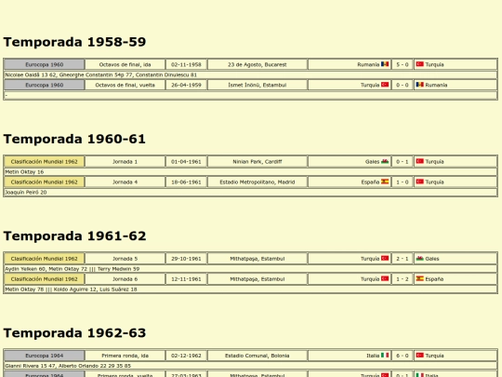This screenshot has height=377, width=502.
Task: Click Turkey flag in 26-04-1959 home team cell
Action: [x=385, y=85]
